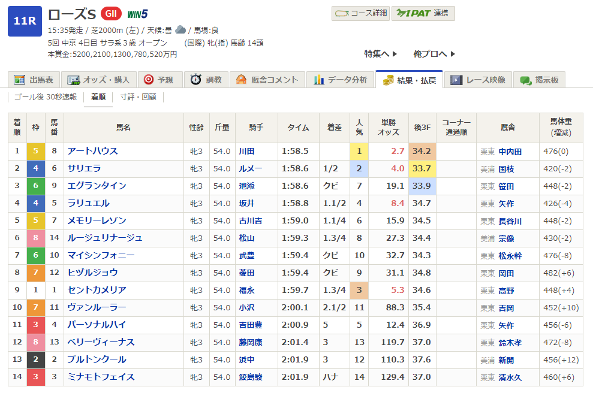Click the 129.4 odds value
The height and width of the screenshot is (393, 593).
point(393,377)
